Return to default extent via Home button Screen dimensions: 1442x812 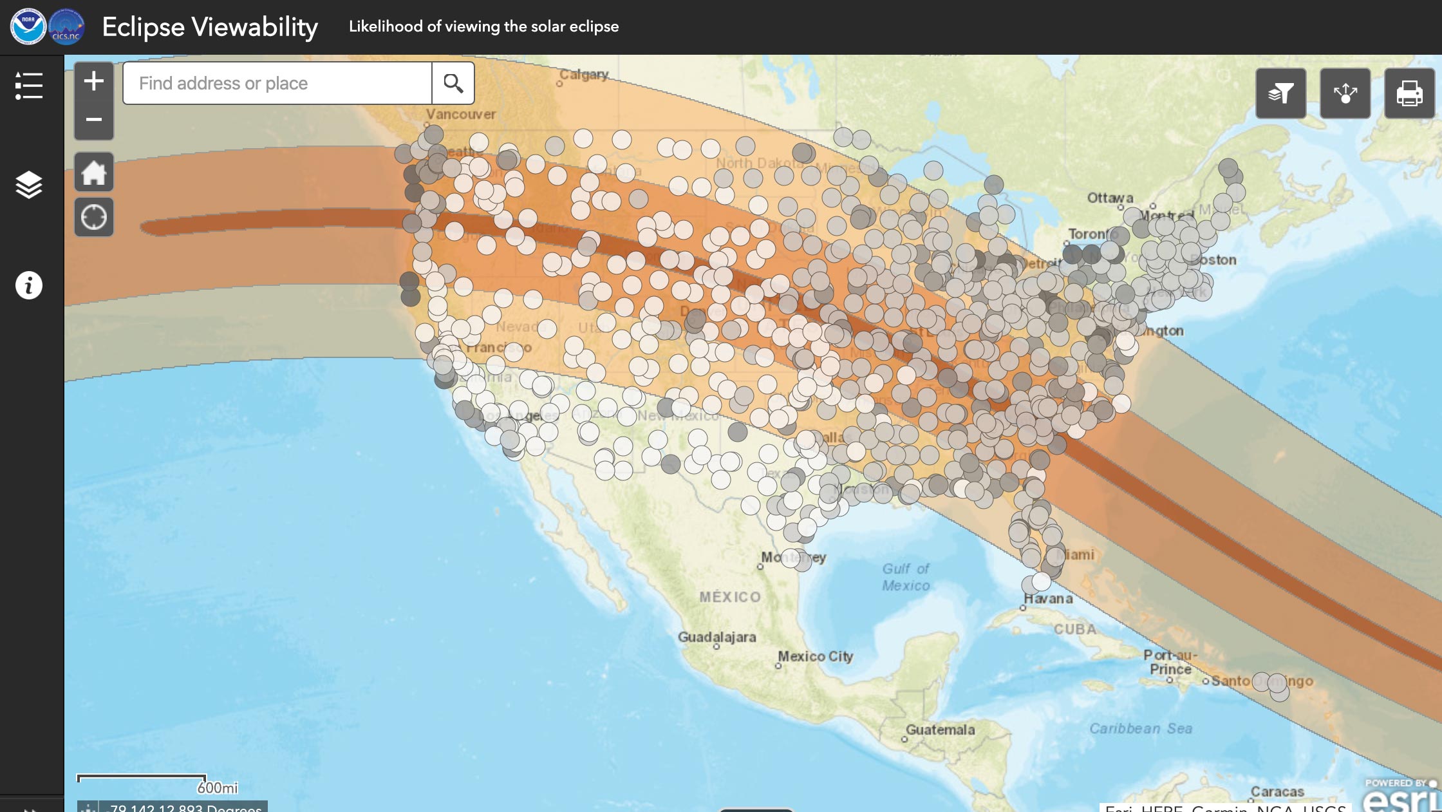tap(94, 172)
